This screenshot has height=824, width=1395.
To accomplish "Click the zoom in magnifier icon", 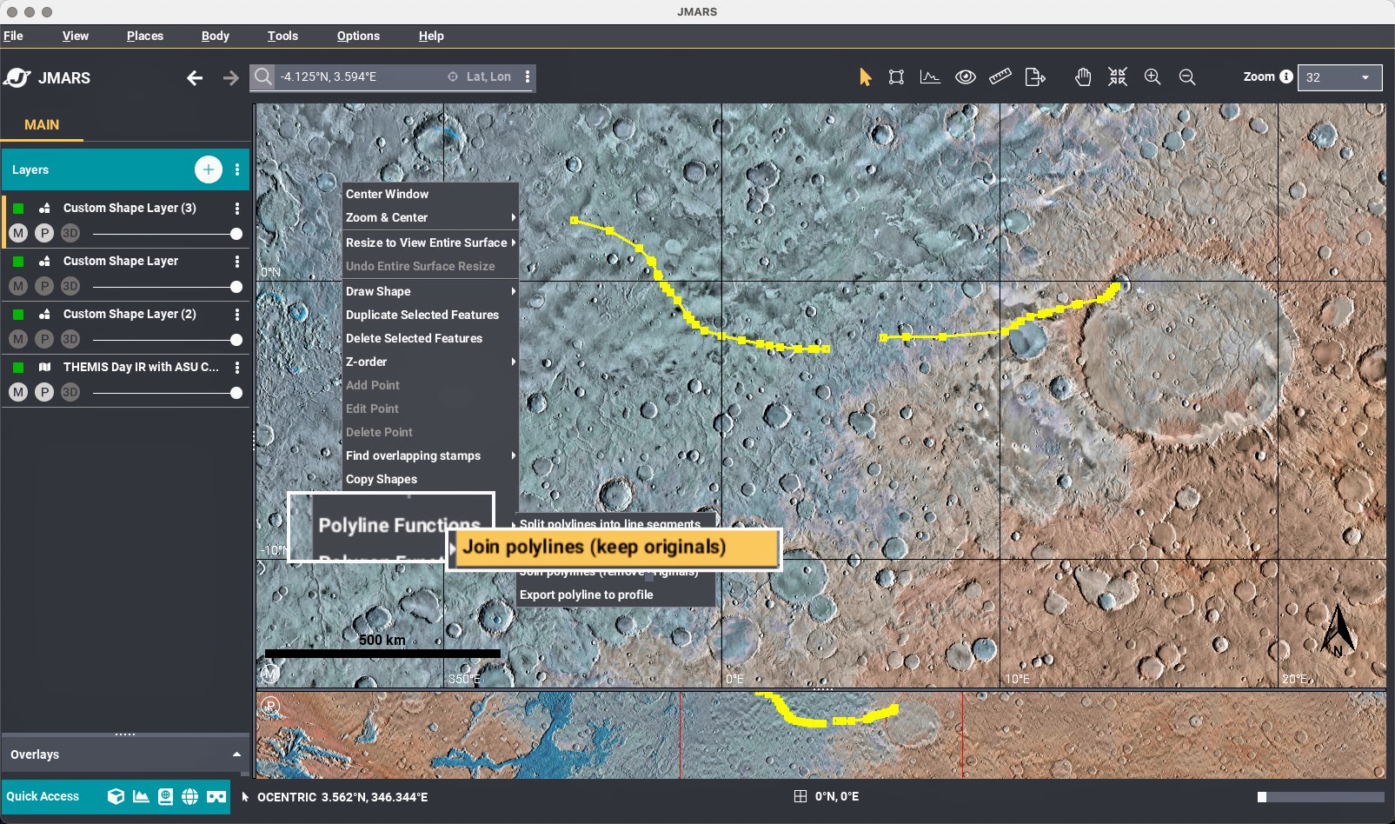I will pos(1153,77).
